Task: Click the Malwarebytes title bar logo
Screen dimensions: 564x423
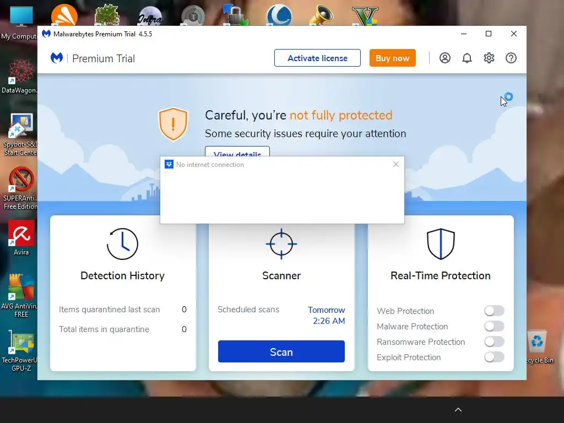Action: tap(46, 34)
